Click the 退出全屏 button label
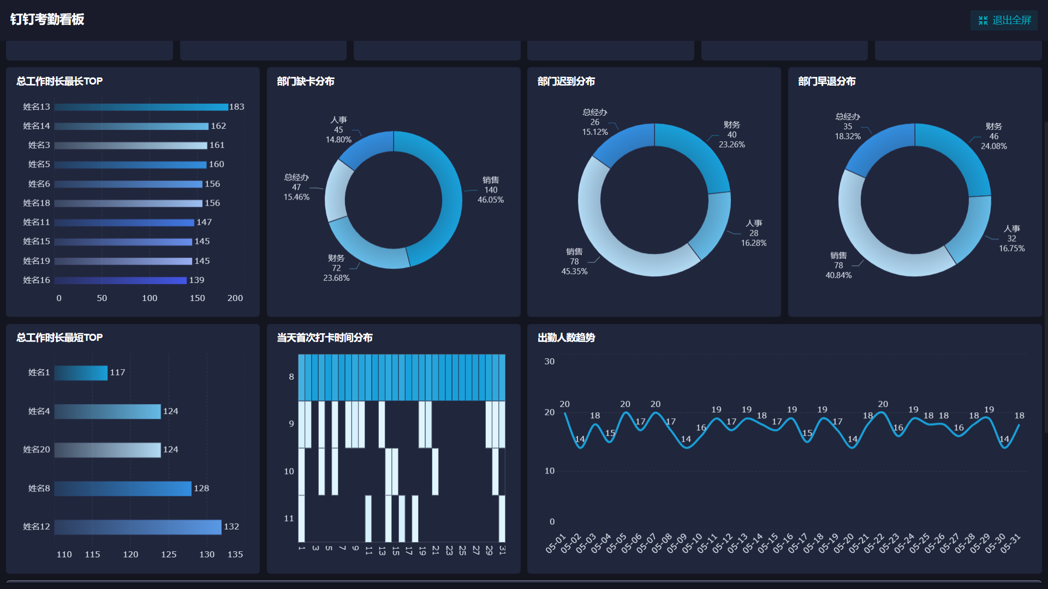 tap(1011, 21)
